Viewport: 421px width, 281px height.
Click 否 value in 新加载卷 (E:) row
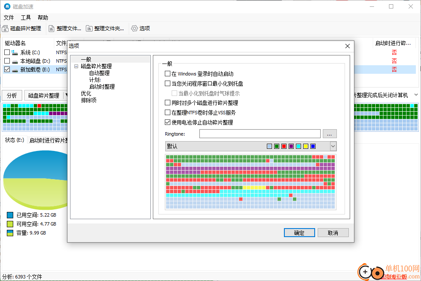(394, 70)
